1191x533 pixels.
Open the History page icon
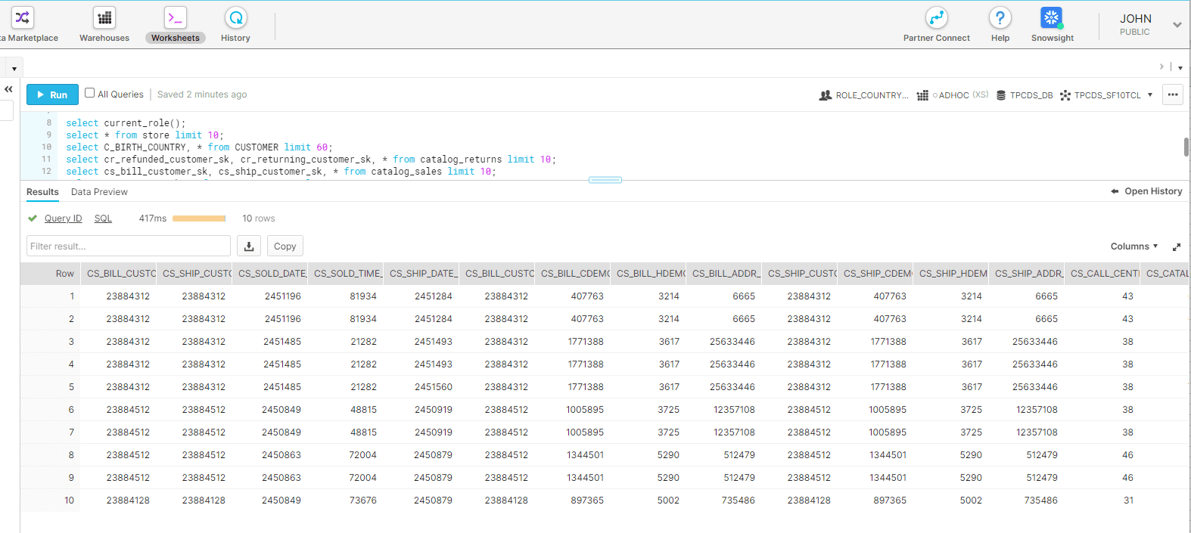[236, 17]
